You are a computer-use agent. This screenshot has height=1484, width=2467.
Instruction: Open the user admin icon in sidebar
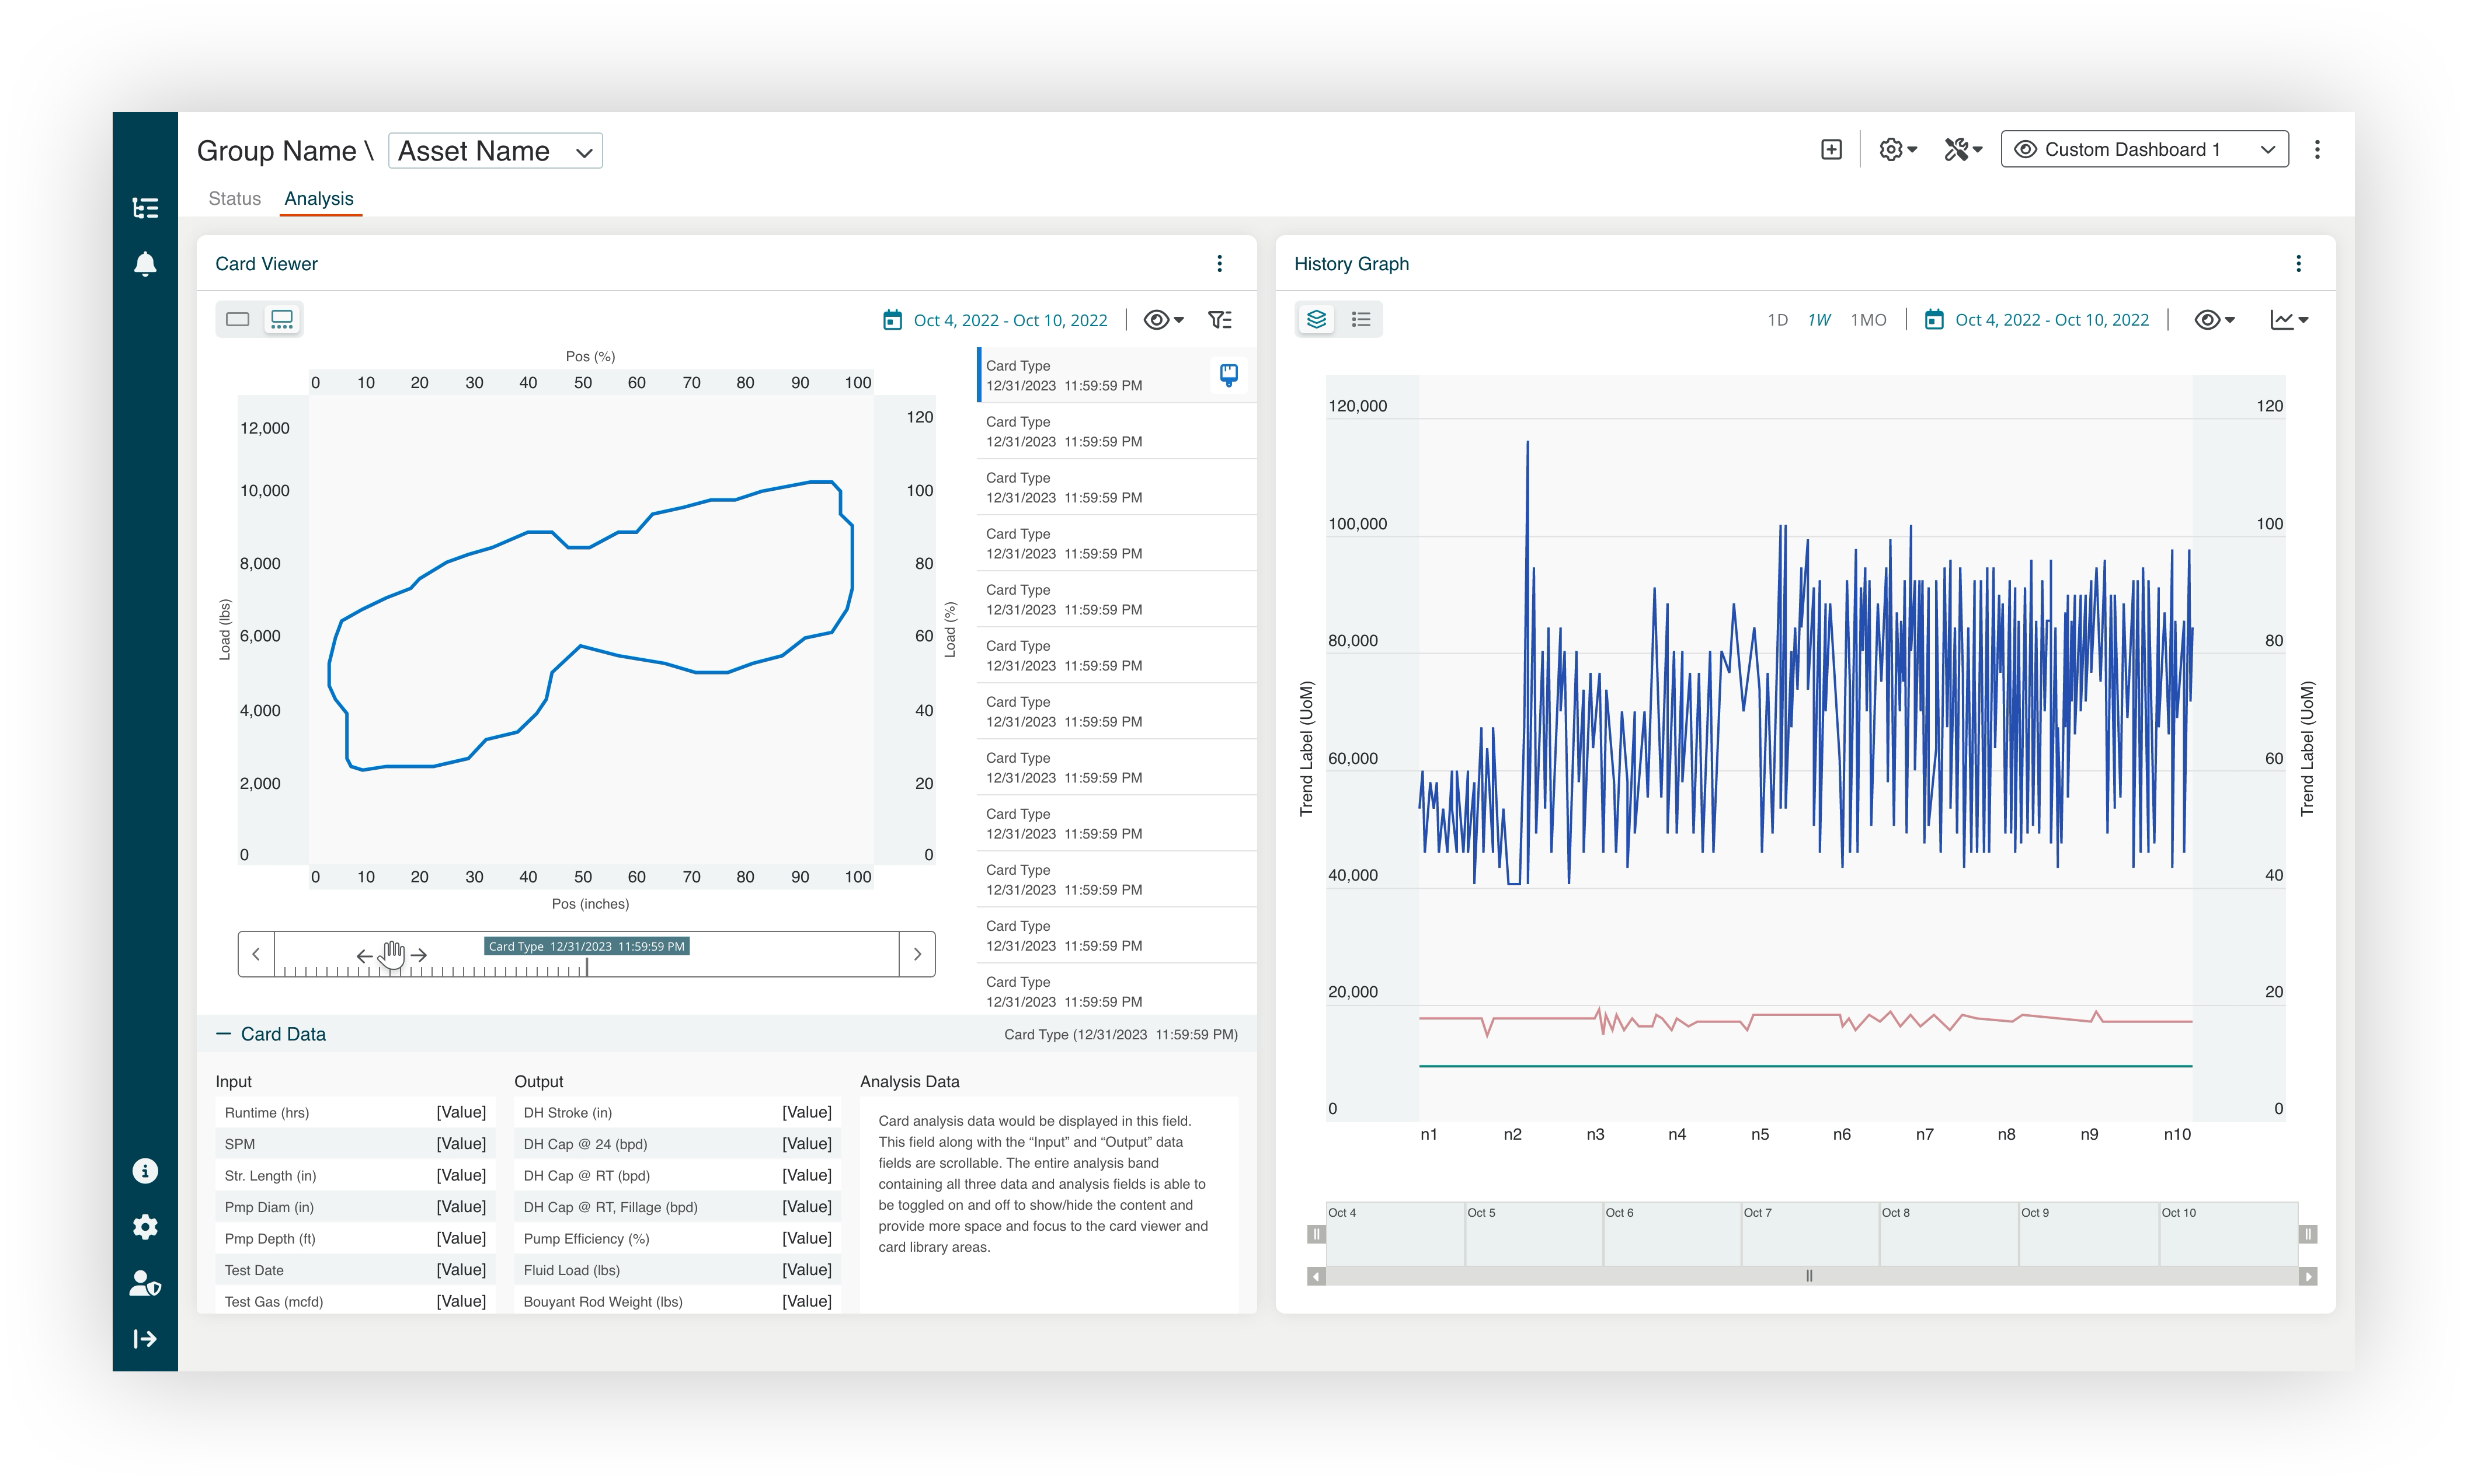click(145, 1283)
